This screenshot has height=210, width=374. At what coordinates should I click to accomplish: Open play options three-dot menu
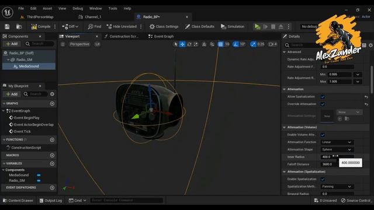288,26
